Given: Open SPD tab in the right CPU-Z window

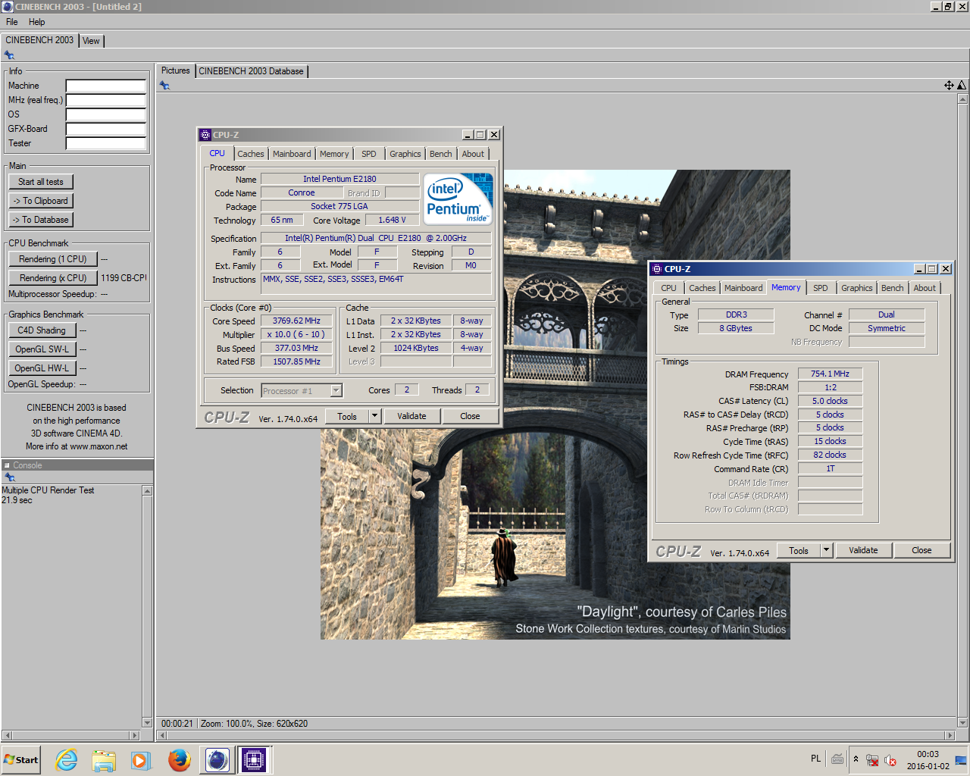Looking at the screenshot, I should 821,288.
